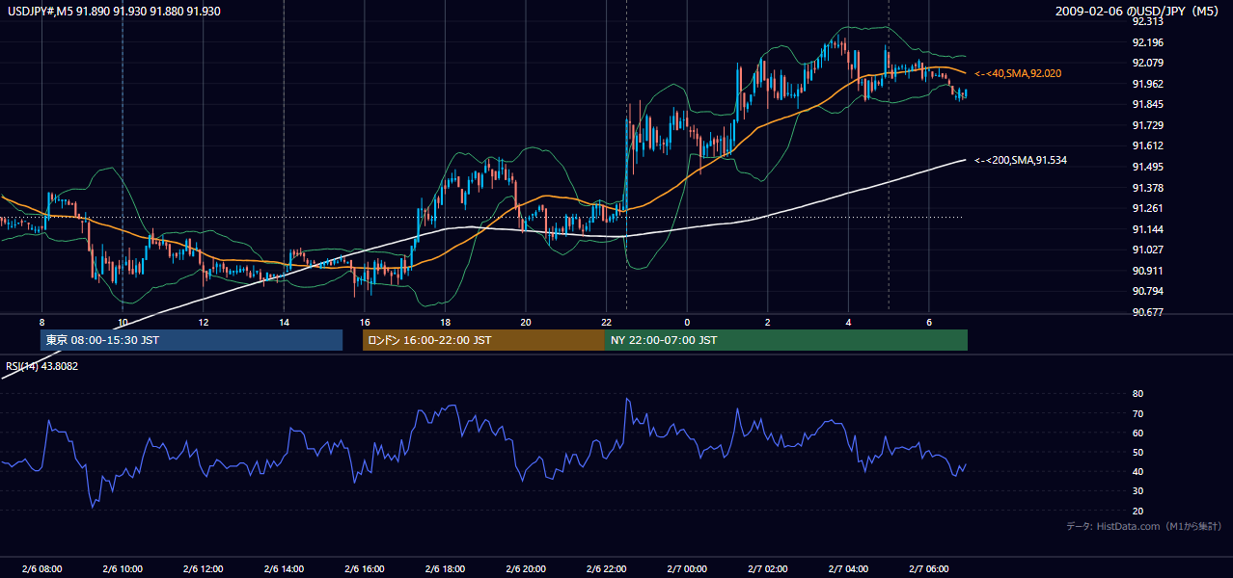1233x578 pixels.
Task: Click the 2/7 04:00 date label
Action: point(848,569)
